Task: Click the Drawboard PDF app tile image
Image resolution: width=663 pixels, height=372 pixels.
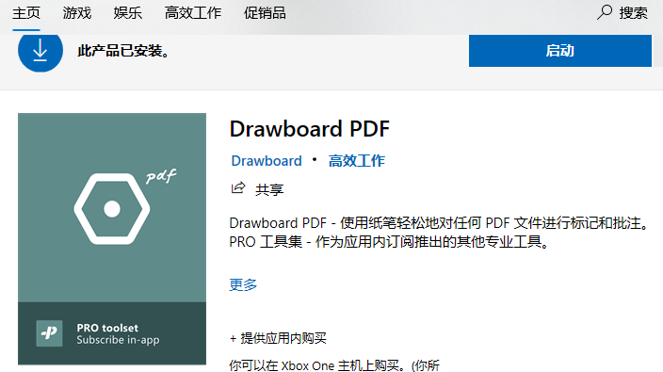Action: pos(112,239)
